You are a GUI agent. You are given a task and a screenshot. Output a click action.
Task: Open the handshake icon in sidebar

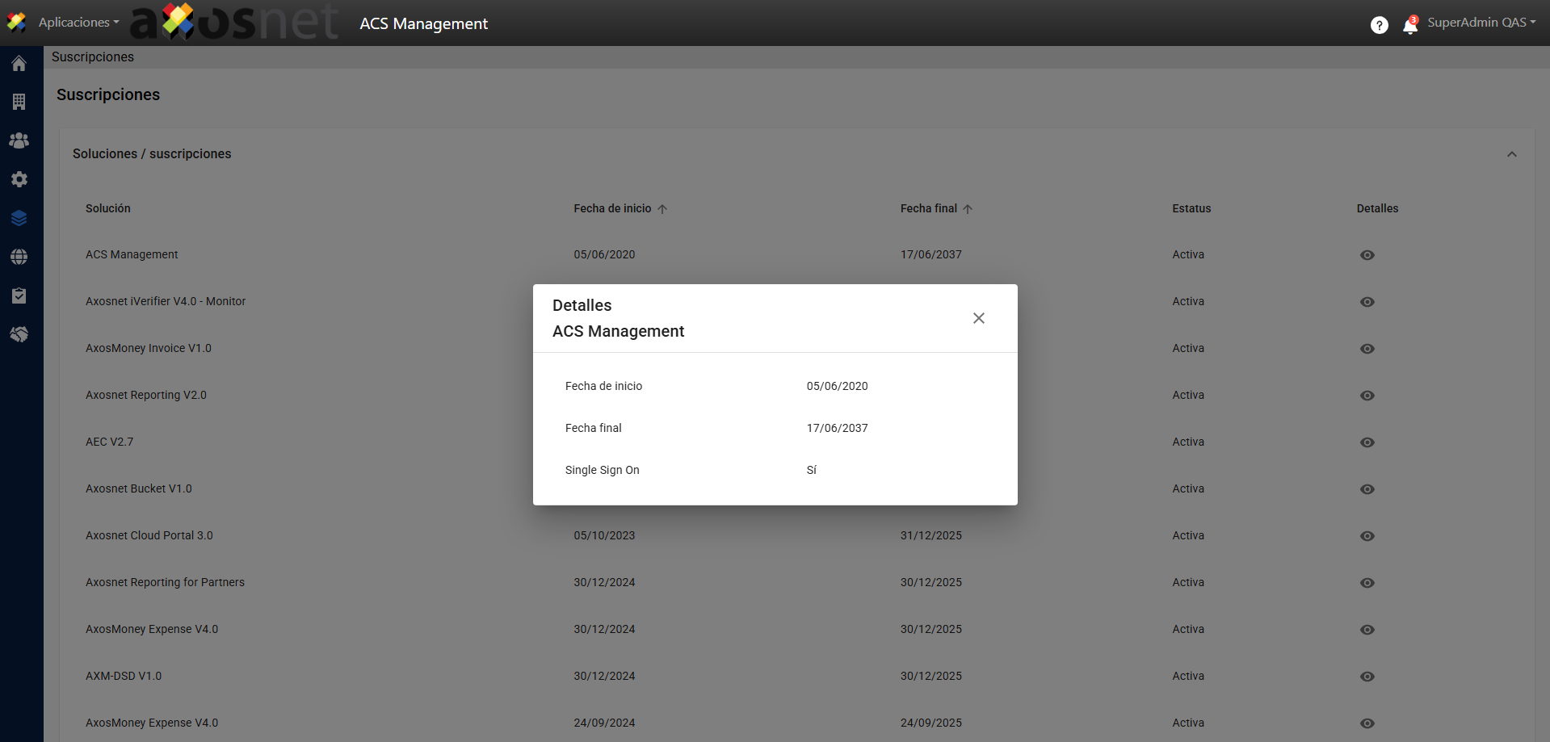pyautogui.click(x=19, y=334)
